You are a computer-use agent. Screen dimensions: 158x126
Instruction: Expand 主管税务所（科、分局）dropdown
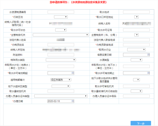[x=136, y=35]
